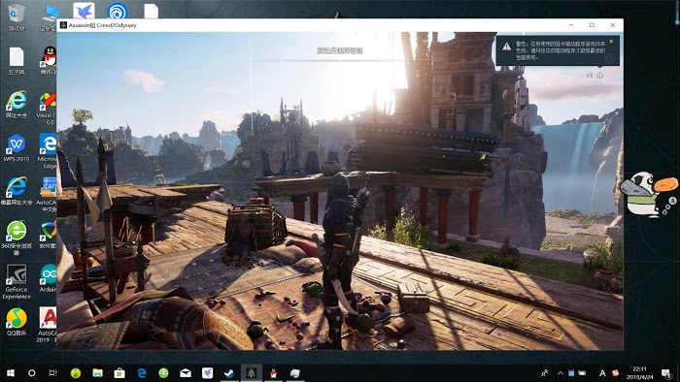Open the Mail app from the taskbar
The image size is (680, 382).
(x=186, y=373)
